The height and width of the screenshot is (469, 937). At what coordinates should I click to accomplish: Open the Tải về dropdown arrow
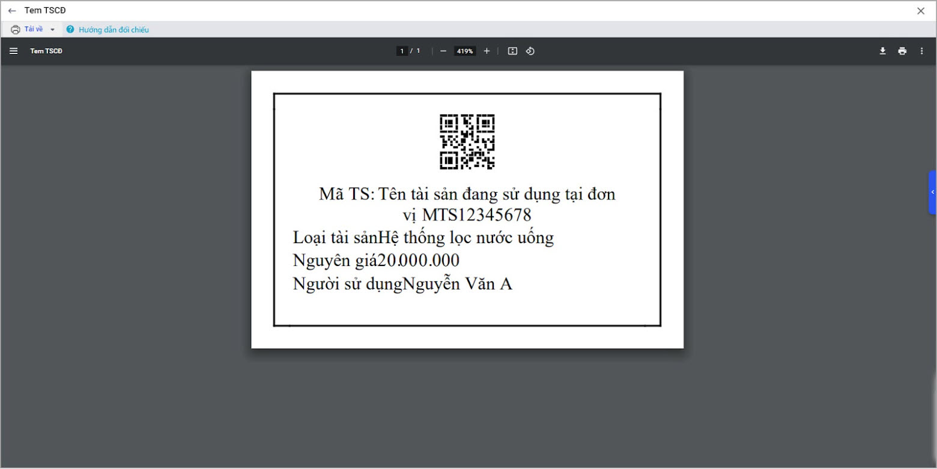[52, 29]
